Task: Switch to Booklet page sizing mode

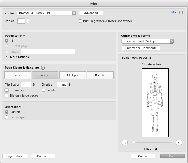Action: [100, 75]
